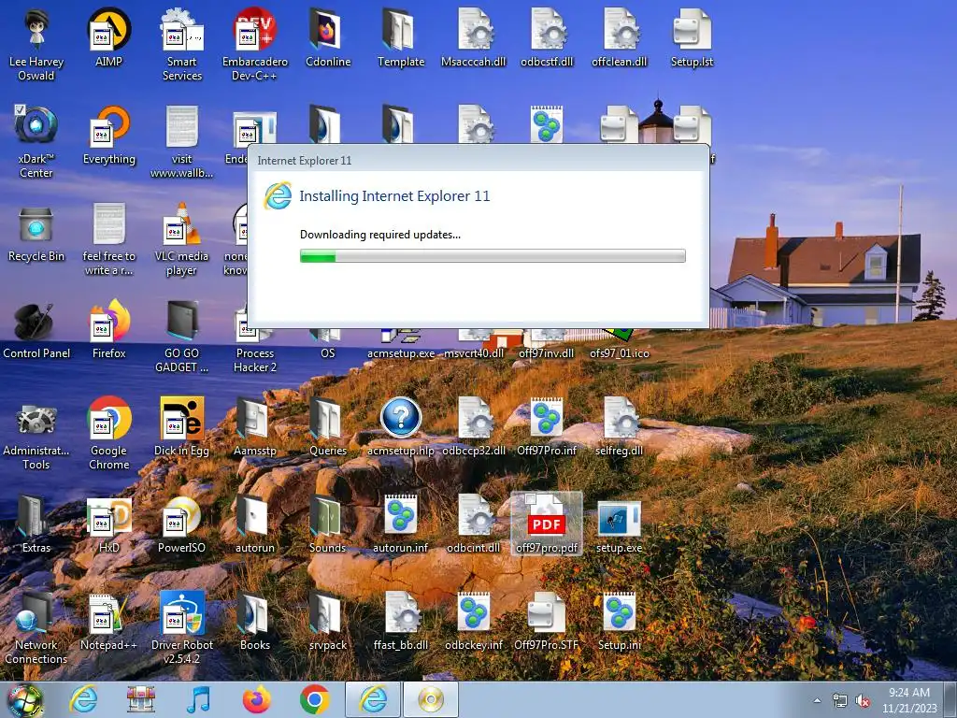Open xDark Center shortcut
The image size is (957, 718).
coord(36,142)
